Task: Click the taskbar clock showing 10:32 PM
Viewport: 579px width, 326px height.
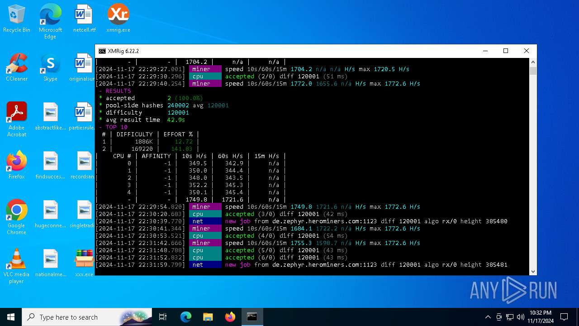Action: [x=541, y=317]
